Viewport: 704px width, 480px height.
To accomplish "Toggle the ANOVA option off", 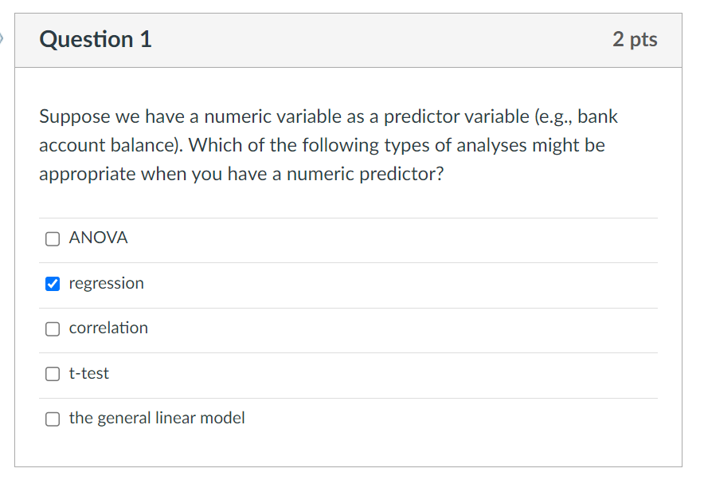I will pos(52,238).
